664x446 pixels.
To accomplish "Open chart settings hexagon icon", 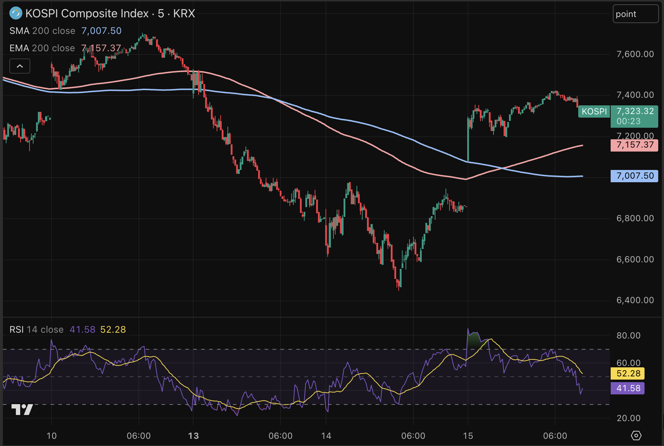I will [x=636, y=436].
